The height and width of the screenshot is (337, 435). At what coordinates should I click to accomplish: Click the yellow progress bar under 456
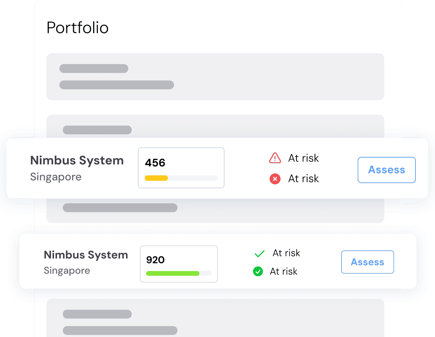156,178
